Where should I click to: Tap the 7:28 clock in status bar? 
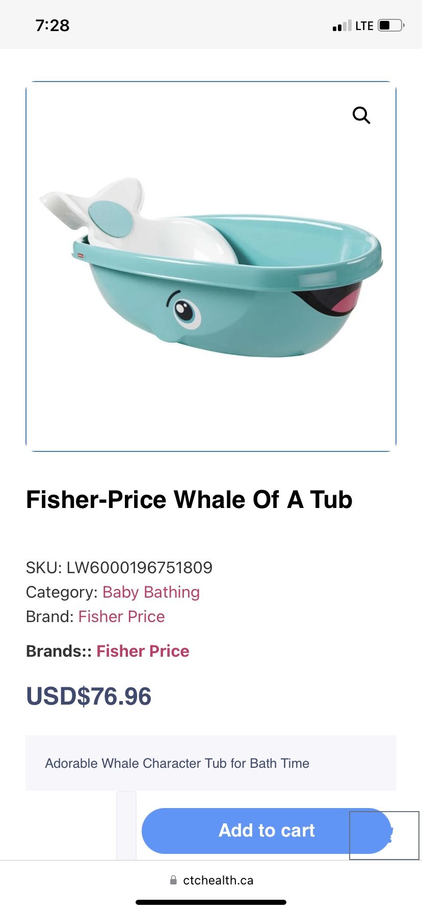point(52,25)
